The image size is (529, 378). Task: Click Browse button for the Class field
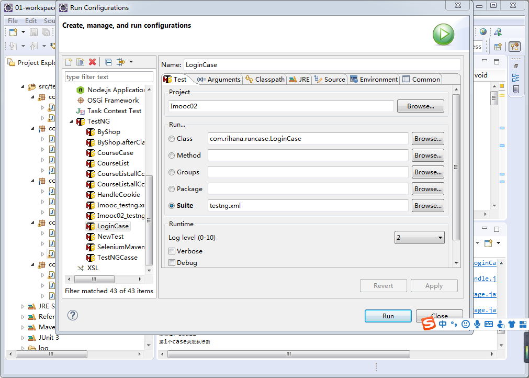428,139
